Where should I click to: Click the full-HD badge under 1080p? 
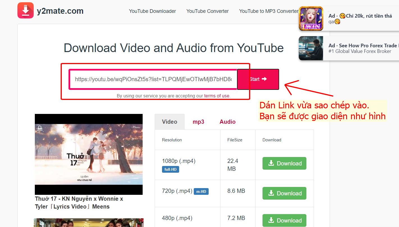pos(170,169)
